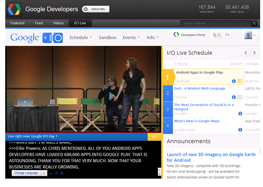
Task: Expand the Schedule dropdown menu
Action: click(80, 37)
